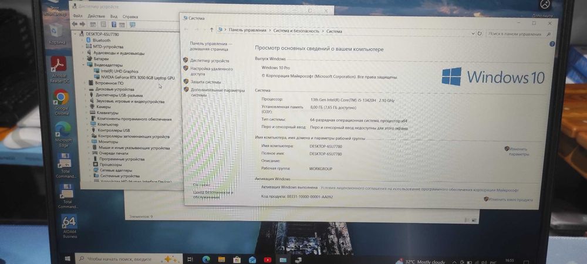Open the Справка menu in Device Manager
Viewport: 587px width, 264px height.
click(130, 17)
